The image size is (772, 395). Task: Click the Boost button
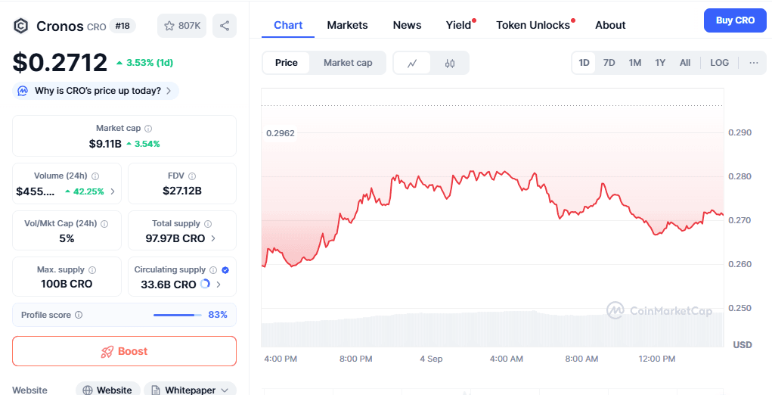coord(124,351)
